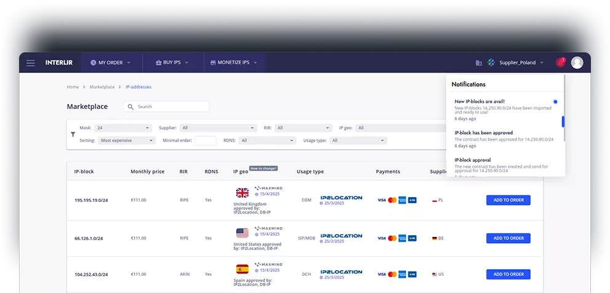Click ARIN in the 104.252.43.0/24 row
Screen dimensions: 610x293
[x=185, y=275]
